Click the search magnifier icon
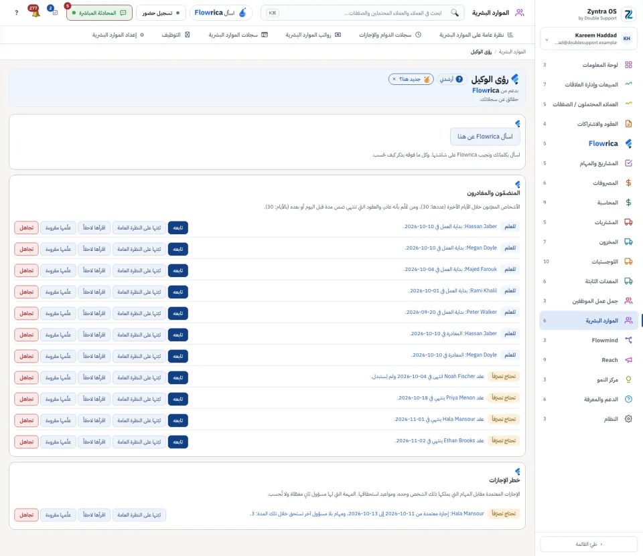 [455, 13]
